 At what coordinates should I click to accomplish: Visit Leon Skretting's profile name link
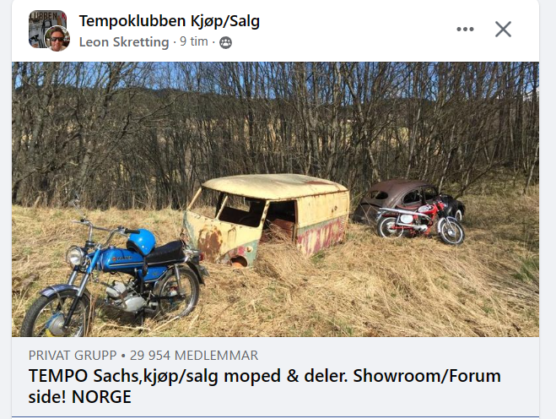124,42
